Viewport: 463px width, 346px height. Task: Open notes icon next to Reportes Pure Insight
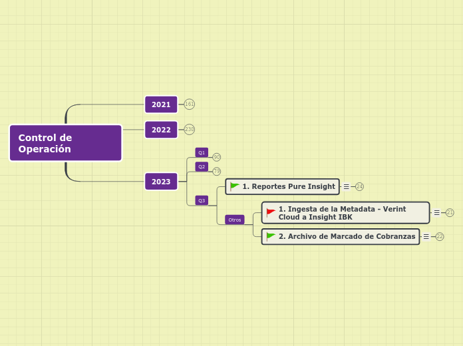(347, 187)
